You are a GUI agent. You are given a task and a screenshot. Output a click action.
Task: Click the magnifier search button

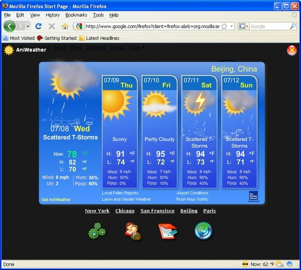point(293,26)
